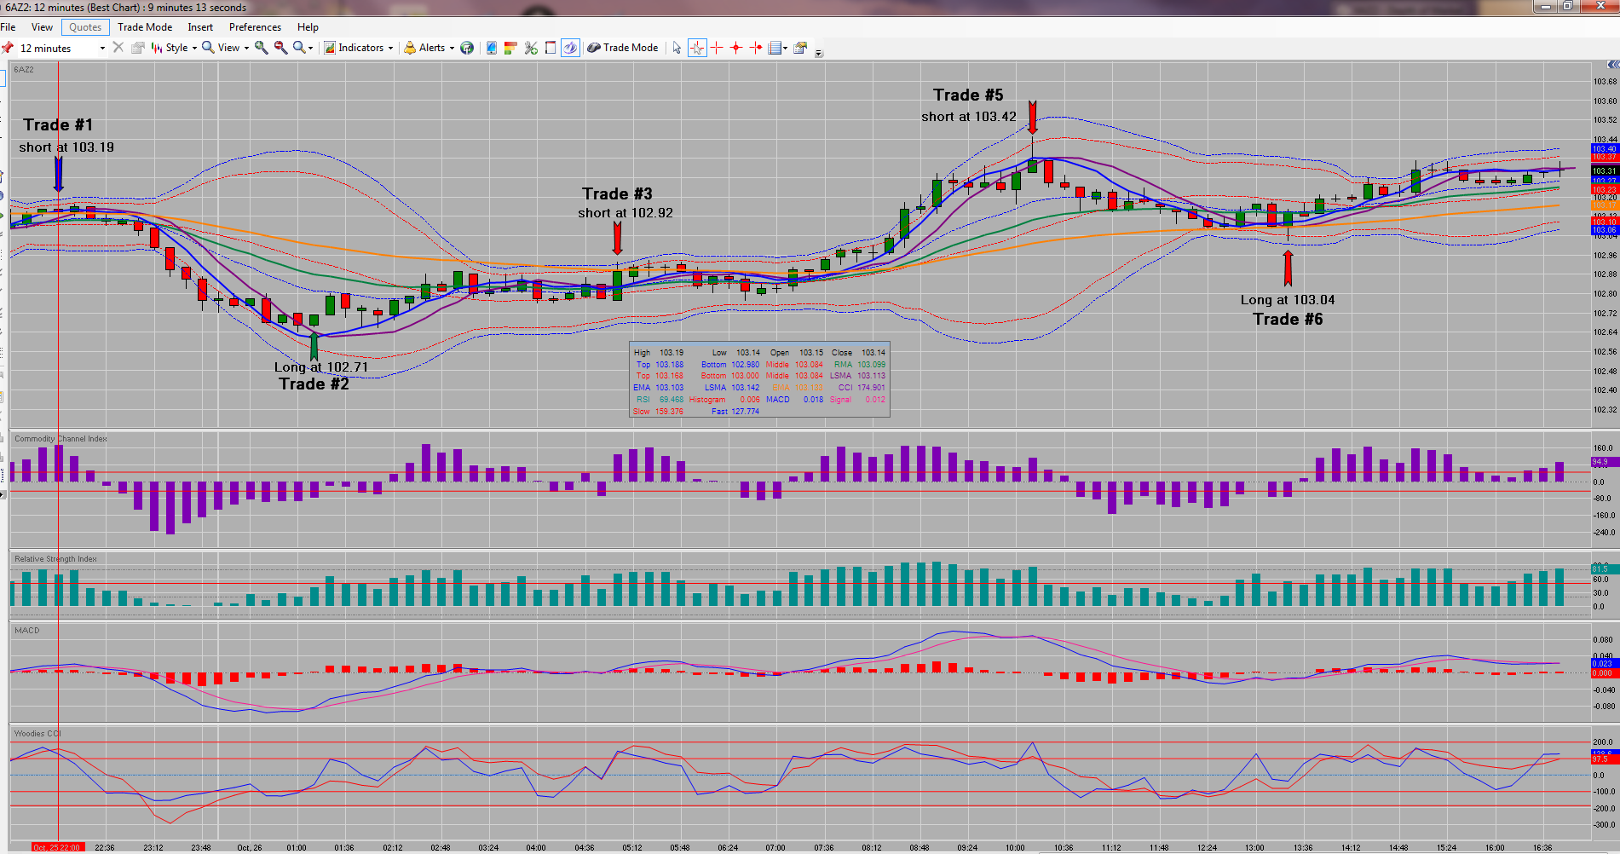
Task: Click the red-yellow-green color bars icon
Action: coord(511,48)
